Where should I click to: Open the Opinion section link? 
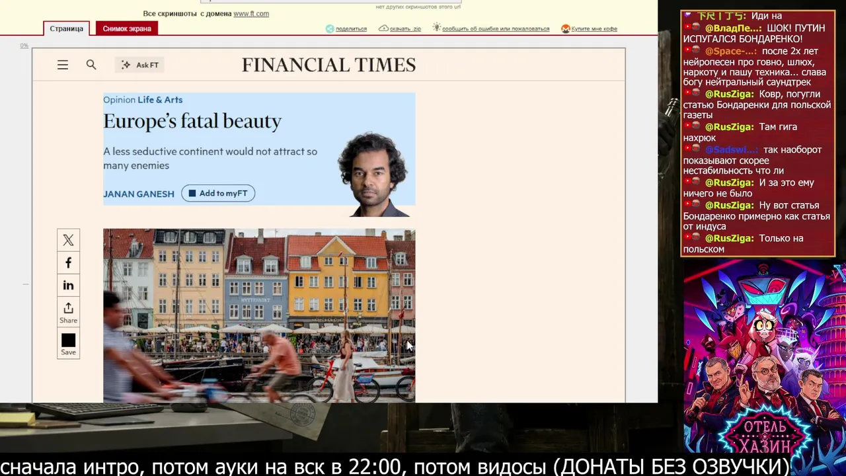pos(119,100)
